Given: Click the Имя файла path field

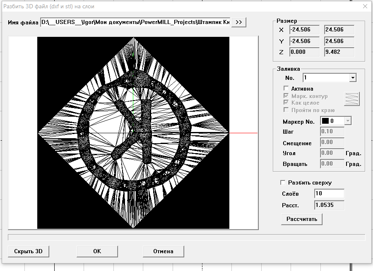Looking at the screenshot, I should (135, 22).
